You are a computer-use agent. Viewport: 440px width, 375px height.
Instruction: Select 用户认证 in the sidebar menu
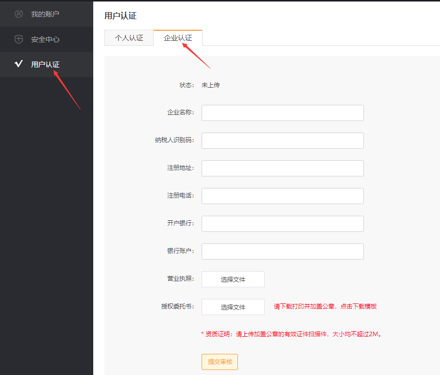click(45, 65)
